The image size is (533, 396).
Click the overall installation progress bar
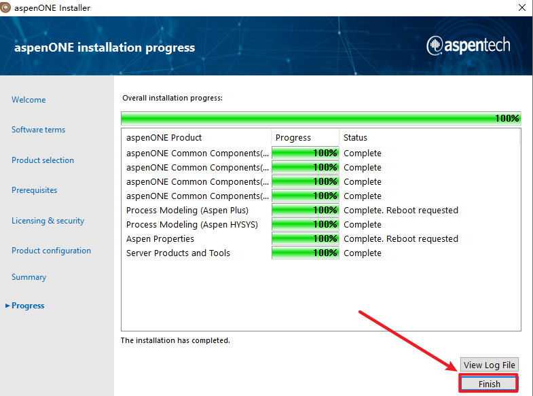click(x=320, y=118)
